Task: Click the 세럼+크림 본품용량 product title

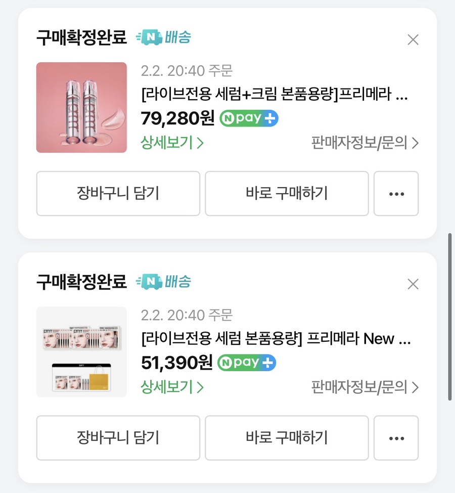Action: tap(276, 95)
